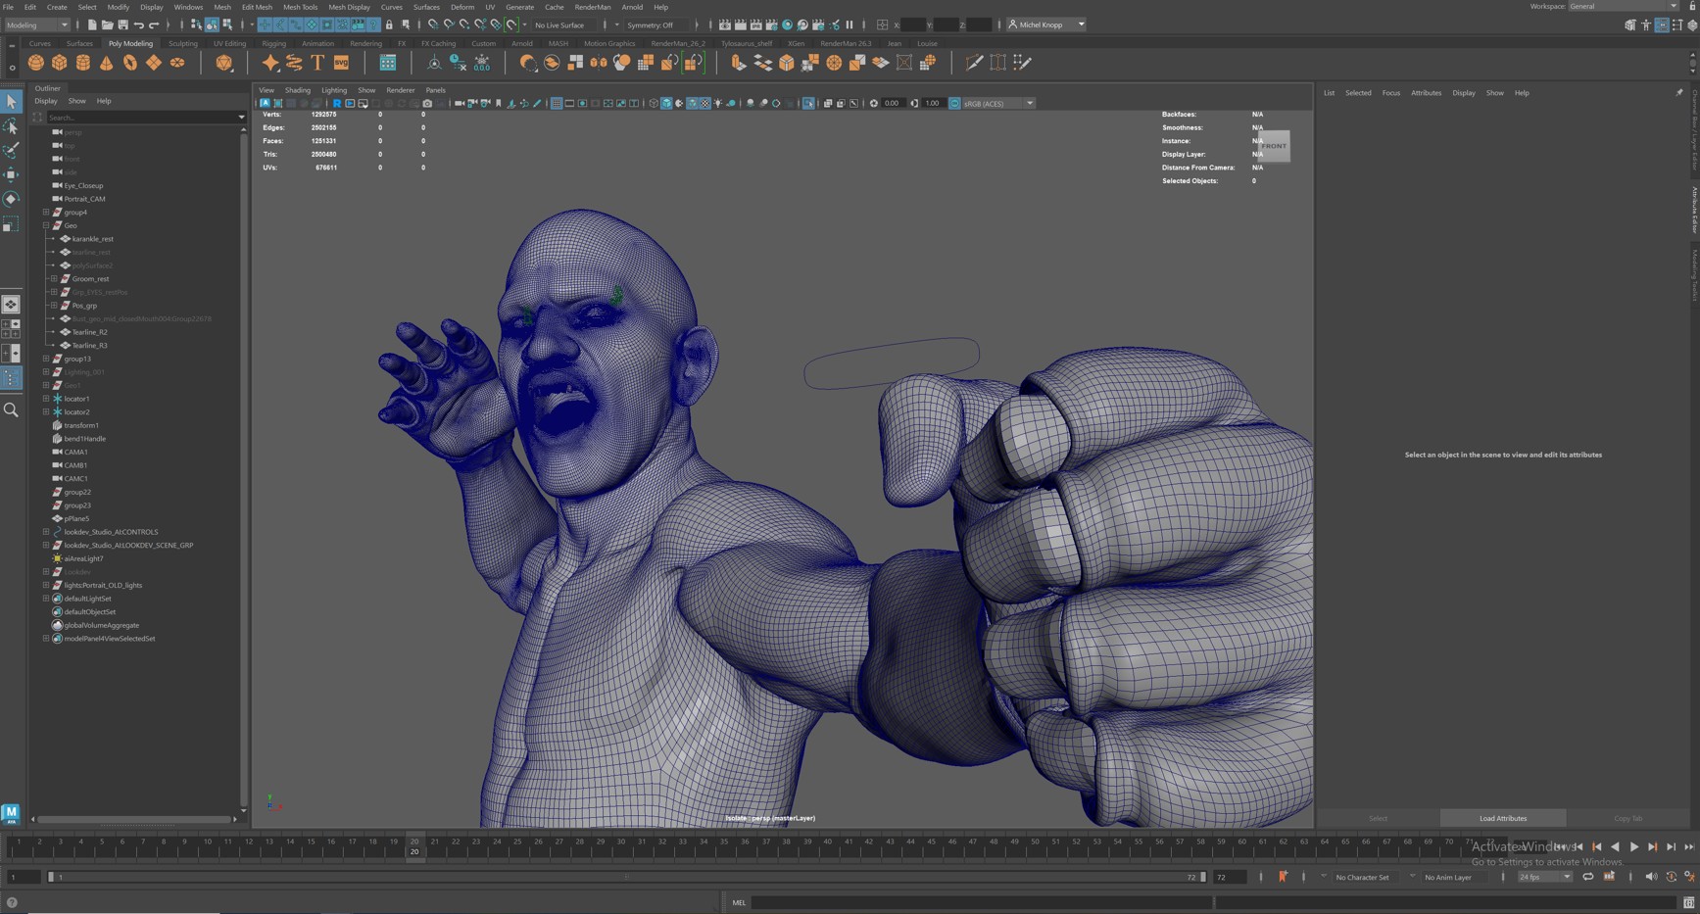Open the 24 fps frame rate dropdown
The height and width of the screenshot is (914, 1700).
click(1544, 877)
